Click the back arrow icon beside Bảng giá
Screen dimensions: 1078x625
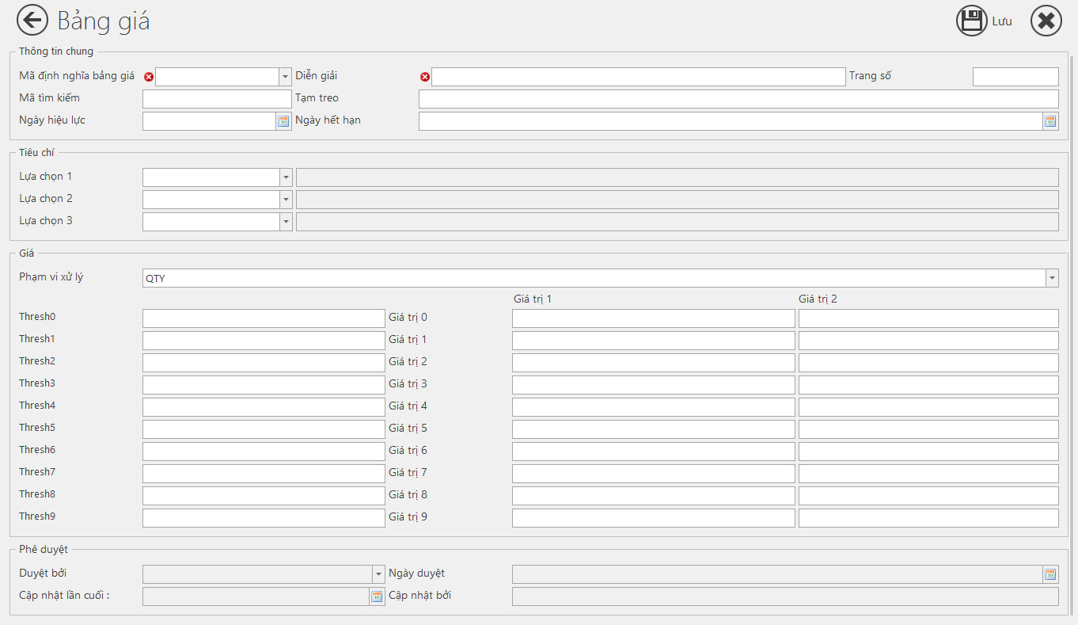[32, 21]
